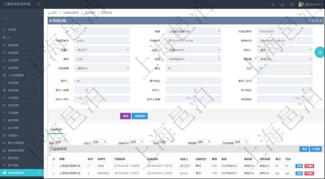The width and height of the screenshot is (325, 179).
Task: Click the round teal floating menu button
Action: click(319, 52)
